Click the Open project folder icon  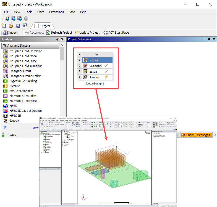coord(11,26)
